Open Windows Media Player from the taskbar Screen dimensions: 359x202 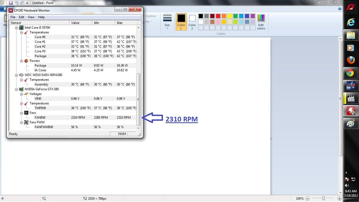click(x=351, y=48)
